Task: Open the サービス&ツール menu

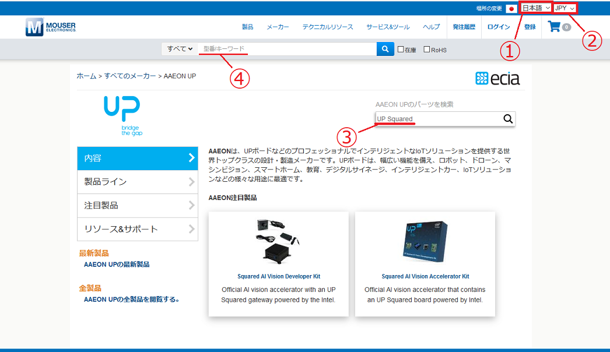Action: tap(388, 27)
